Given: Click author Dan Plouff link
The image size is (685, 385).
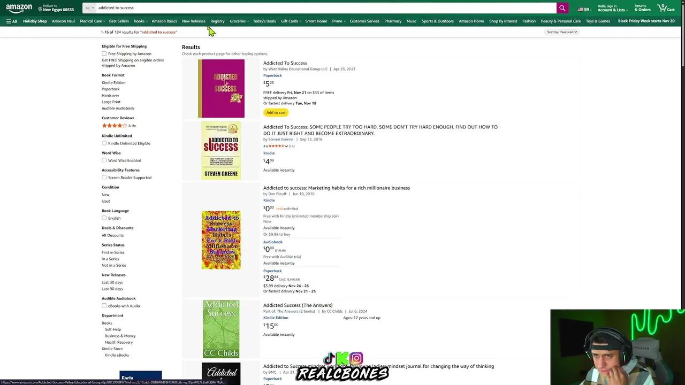Looking at the screenshot, I should 277,194.
